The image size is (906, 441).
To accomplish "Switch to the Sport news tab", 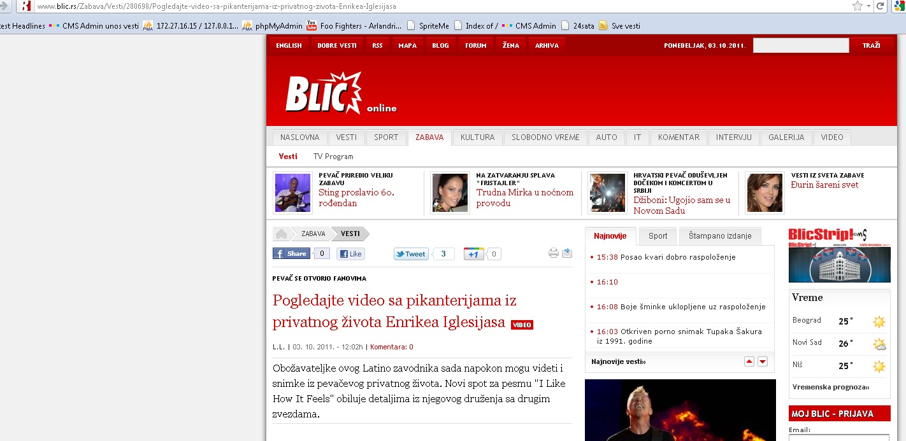I will [658, 235].
